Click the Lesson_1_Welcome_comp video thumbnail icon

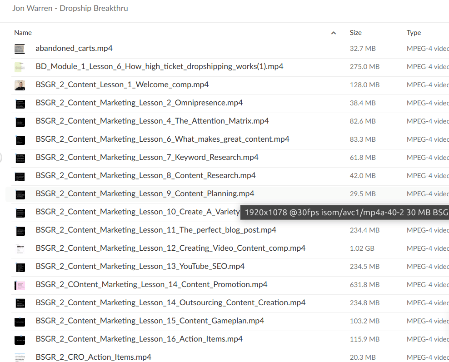[x=20, y=85]
